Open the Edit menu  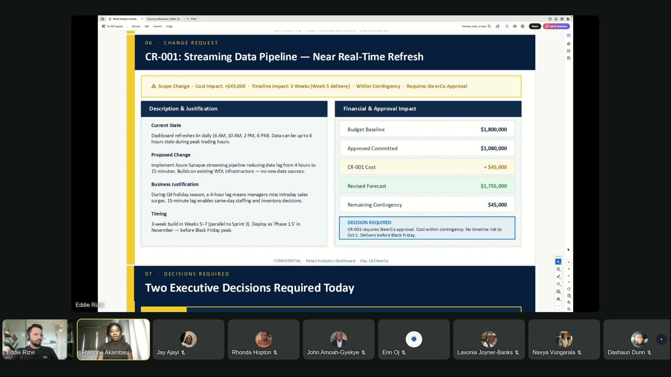click(147, 26)
